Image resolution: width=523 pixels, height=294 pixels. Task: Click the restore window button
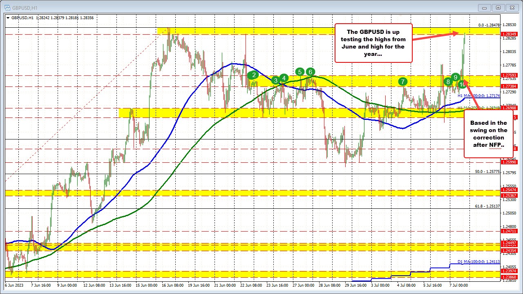tap(498, 7)
